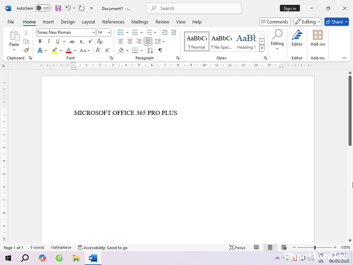The height and width of the screenshot is (265, 353).
Task: Open the Editor proofing tool
Action: tap(297, 38)
